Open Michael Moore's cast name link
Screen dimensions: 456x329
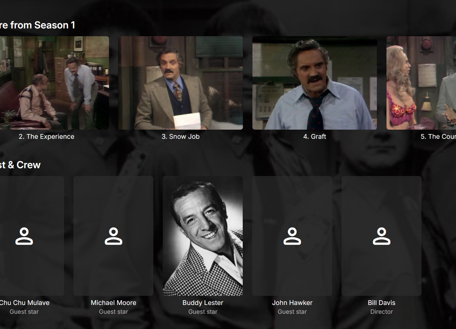113,303
